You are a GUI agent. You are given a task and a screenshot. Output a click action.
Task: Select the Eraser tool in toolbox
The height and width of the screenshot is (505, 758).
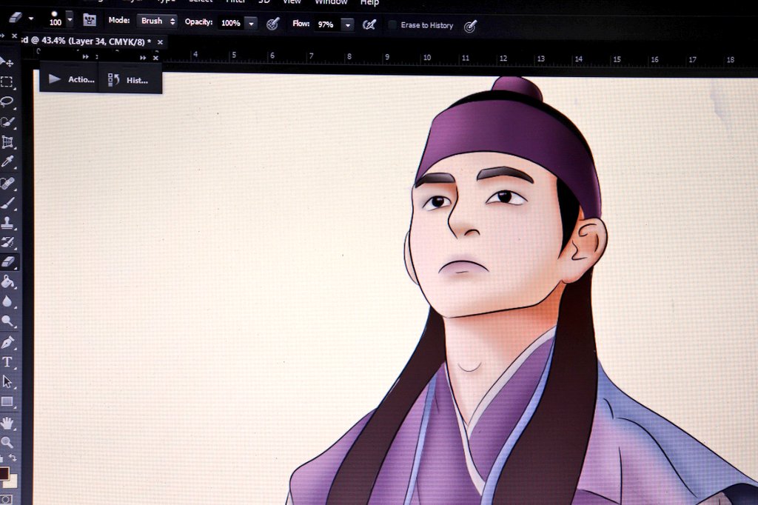[7, 261]
